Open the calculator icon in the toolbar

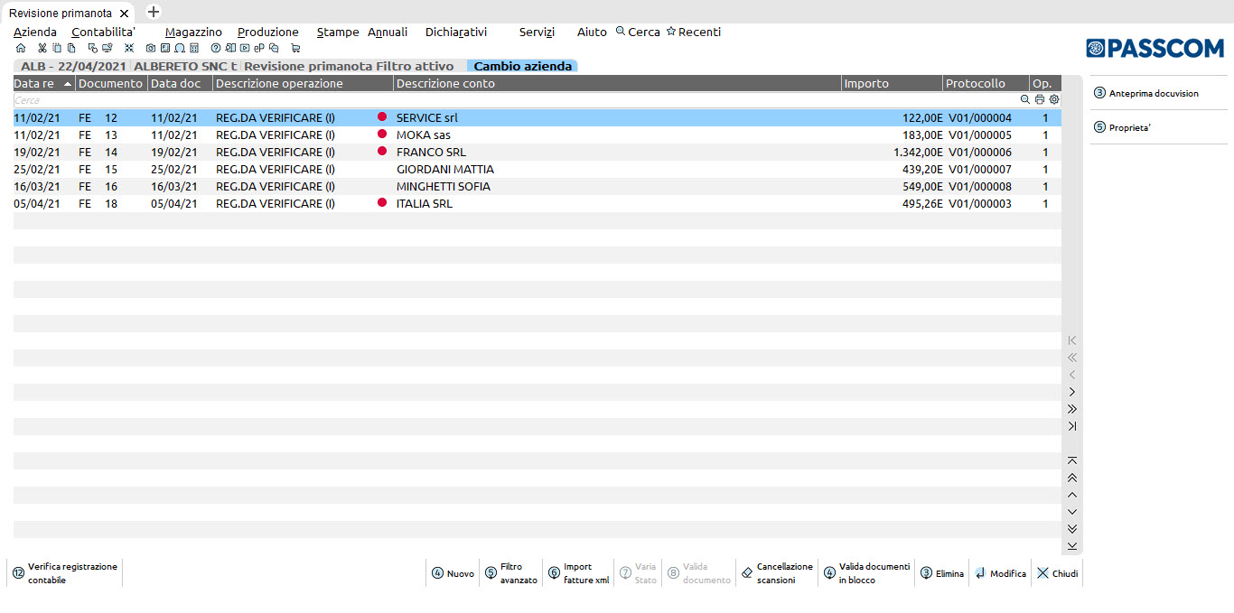pos(194,48)
